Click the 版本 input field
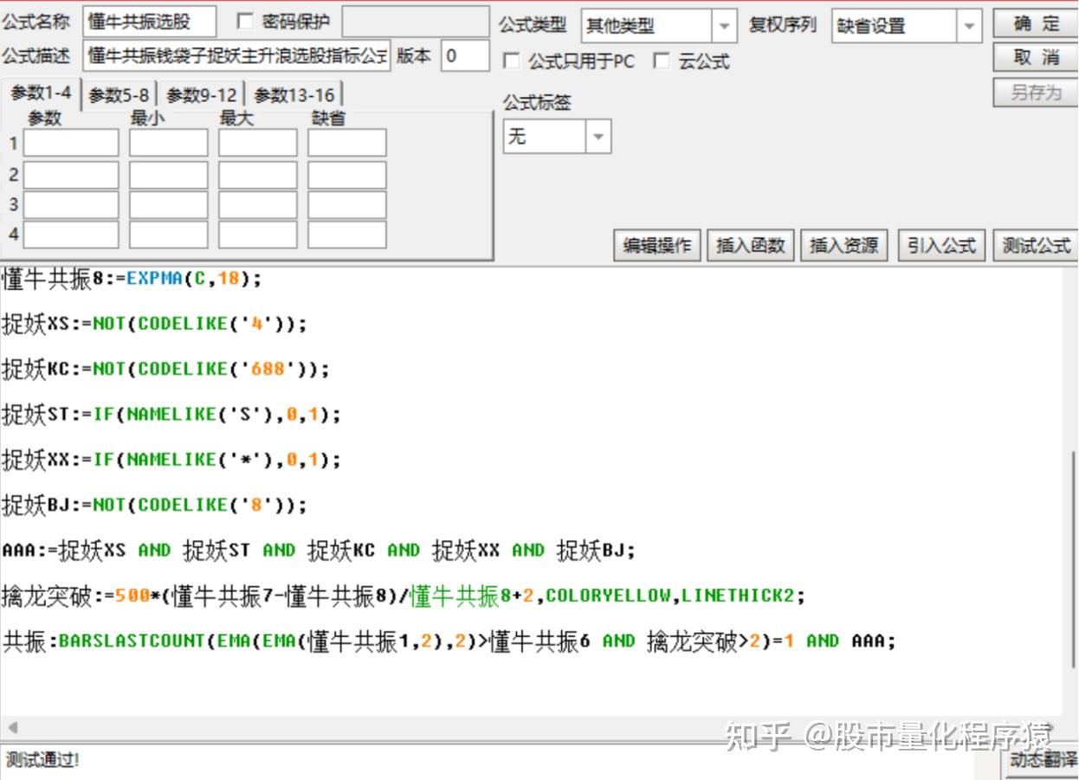Screen dimensions: 1079x780 tap(464, 56)
